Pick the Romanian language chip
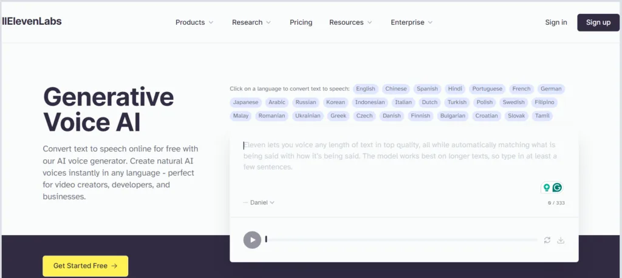This screenshot has width=622, height=278. 272,116
